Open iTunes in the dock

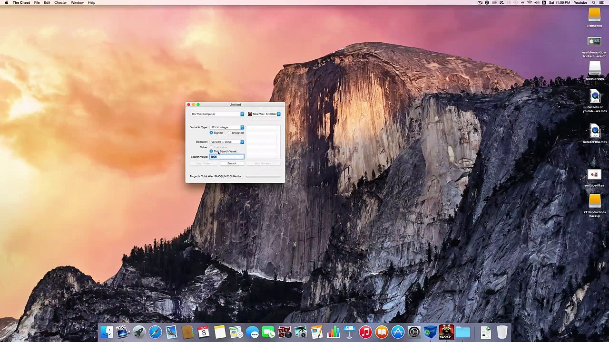(365, 332)
